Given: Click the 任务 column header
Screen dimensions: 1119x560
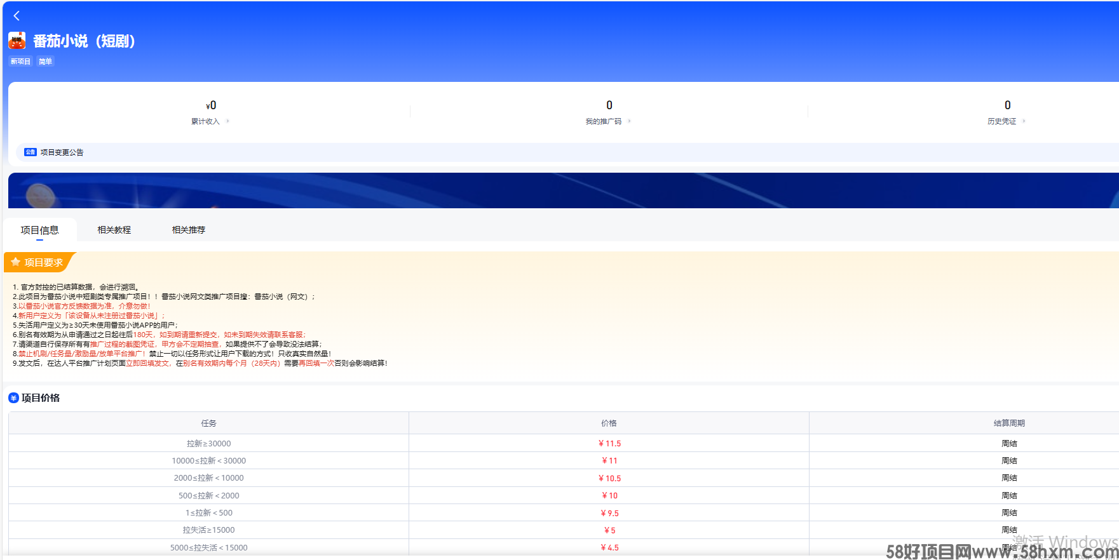Looking at the screenshot, I should [x=208, y=423].
